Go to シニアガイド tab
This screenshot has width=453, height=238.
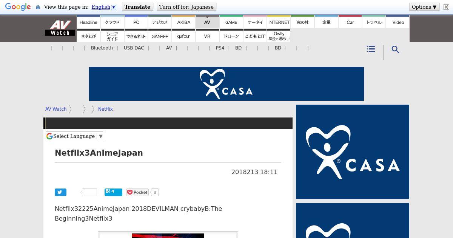pyautogui.click(x=112, y=36)
